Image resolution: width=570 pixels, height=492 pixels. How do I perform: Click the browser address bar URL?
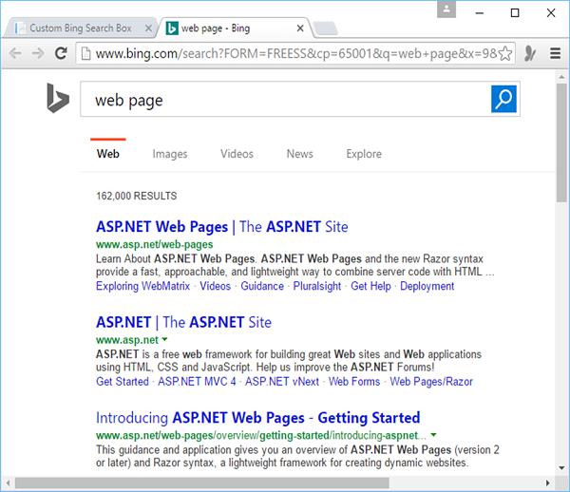[x=295, y=53]
